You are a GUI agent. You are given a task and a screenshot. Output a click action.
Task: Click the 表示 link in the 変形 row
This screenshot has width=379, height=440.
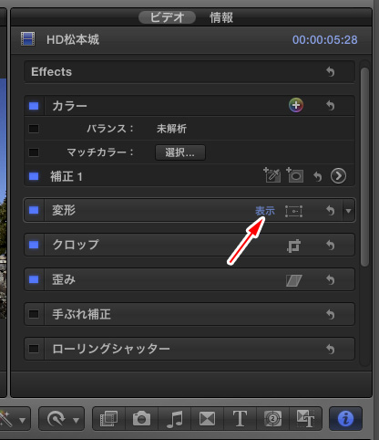click(x=265, y=211)
